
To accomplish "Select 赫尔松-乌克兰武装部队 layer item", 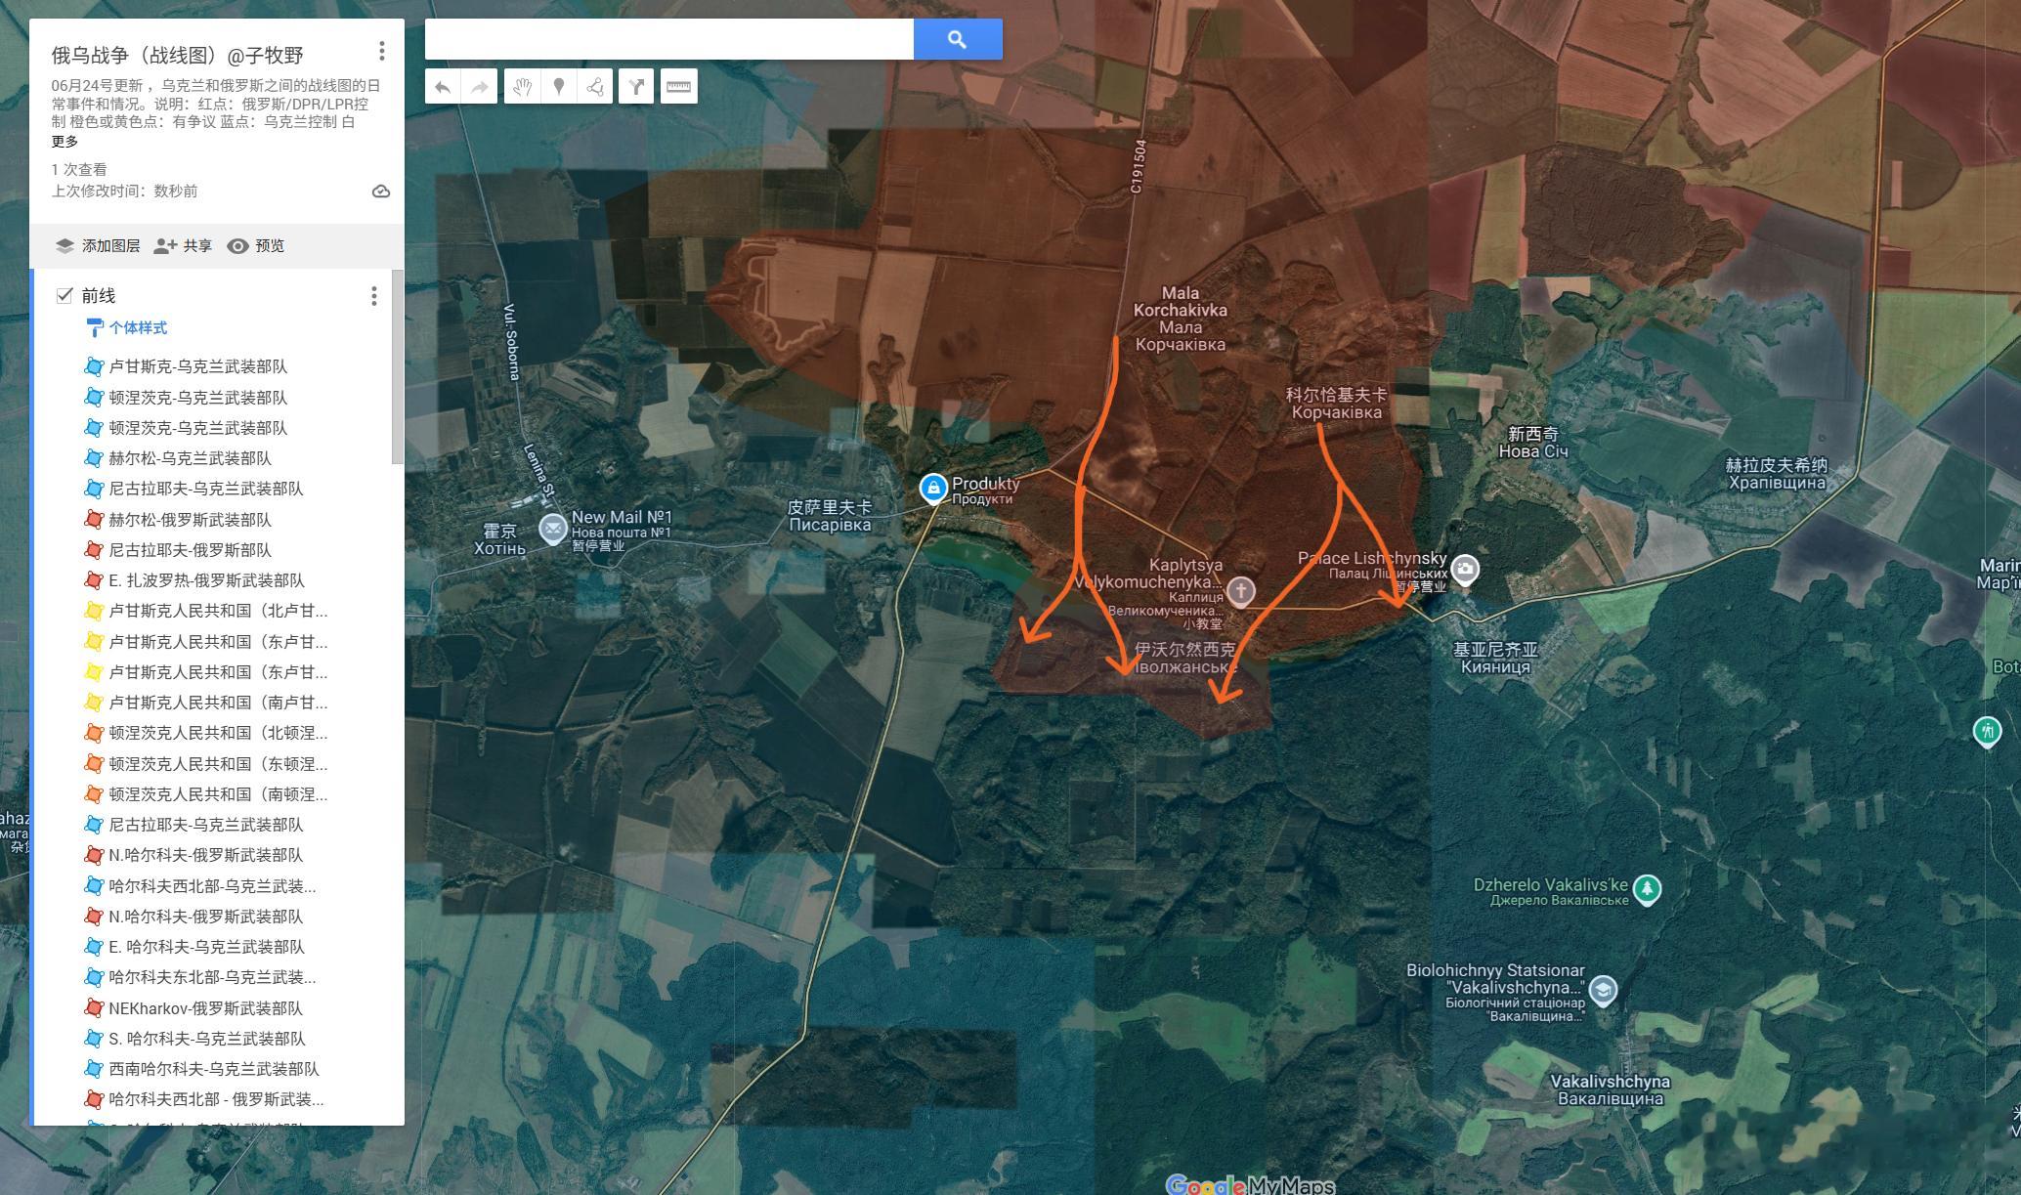I will click(191, 458).
